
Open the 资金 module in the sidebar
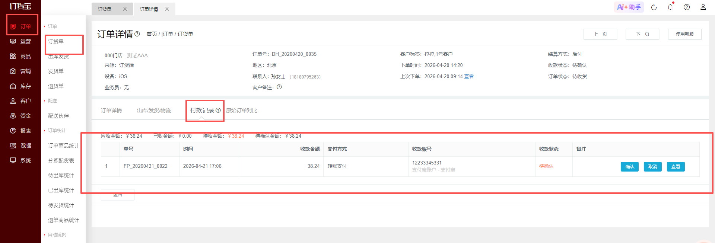[21, 116]
